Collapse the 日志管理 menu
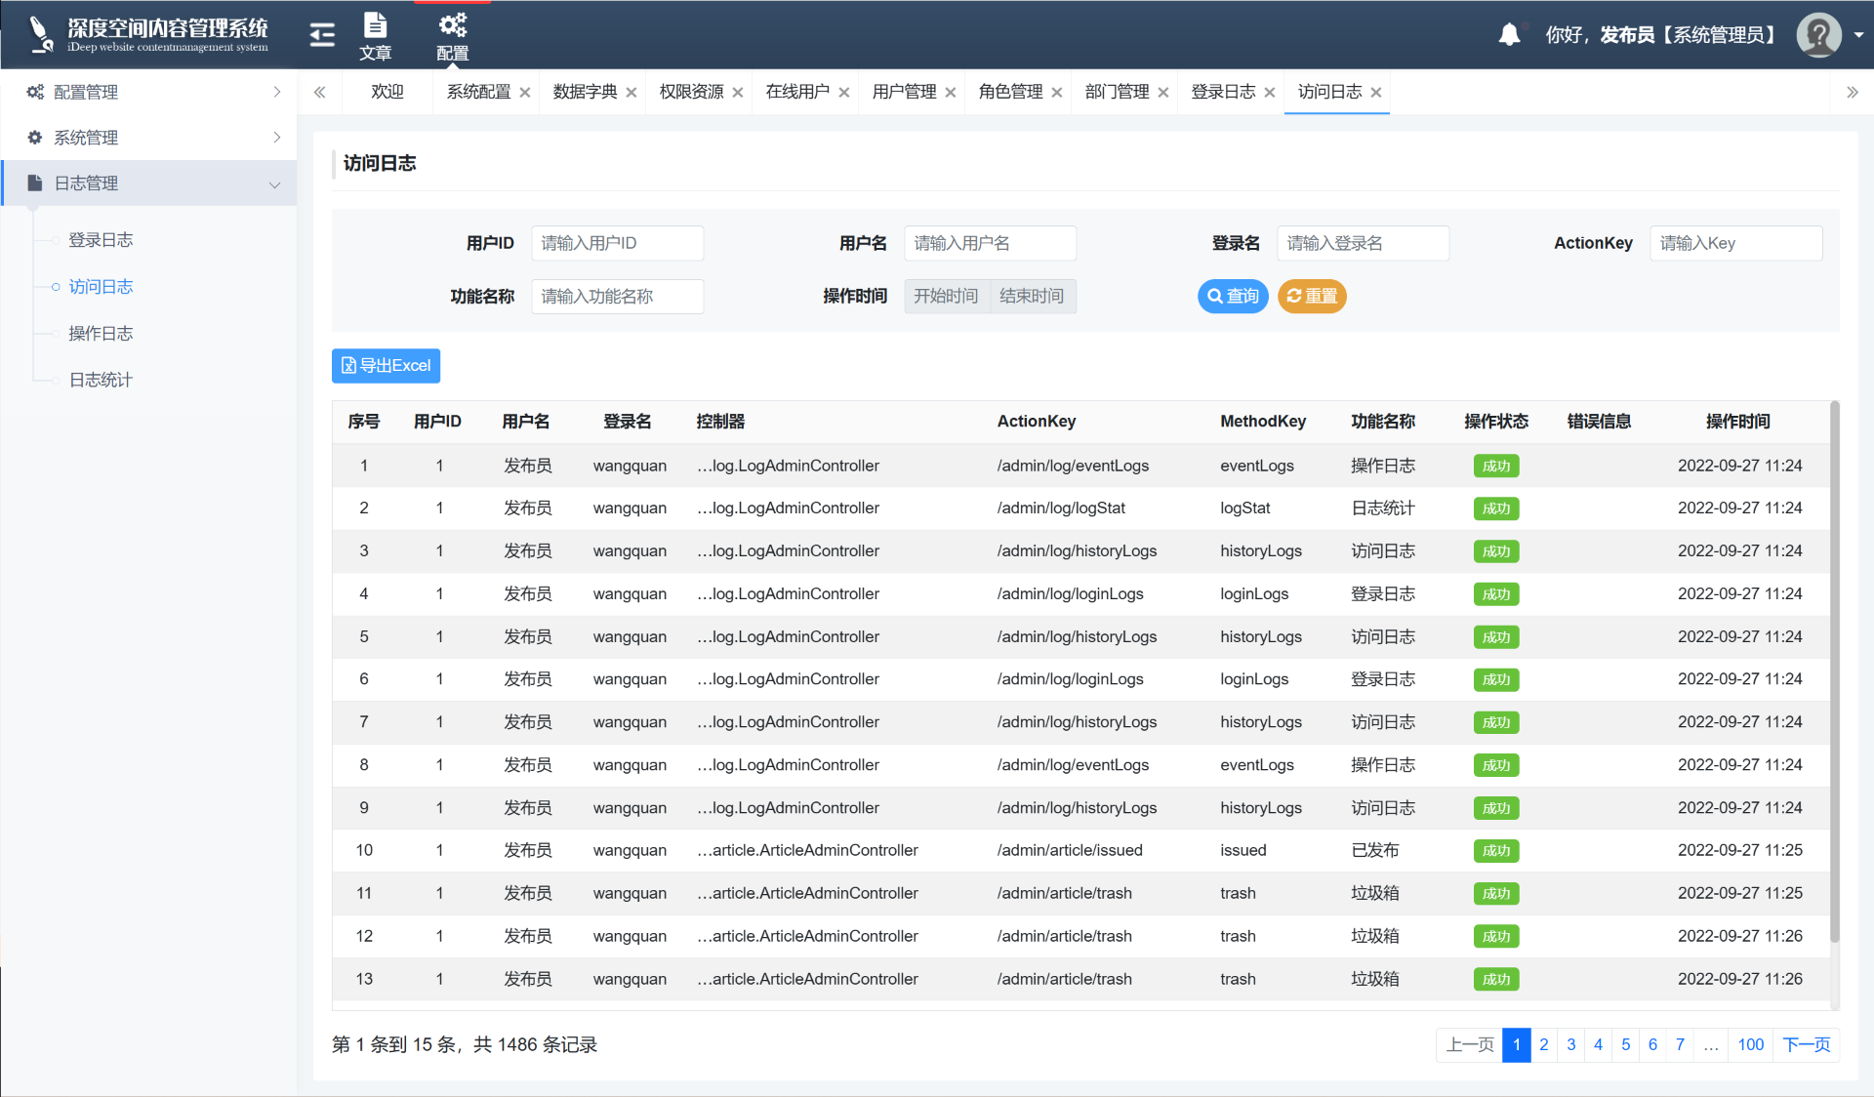The height and width of the screenshot is (1097, 1874). coord(148,183)
